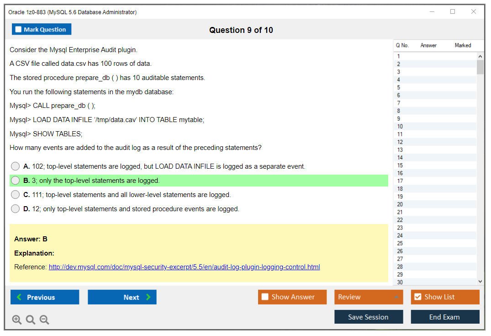Select answer option B radio button
Image resolution: width=491 pixels, height=336 pixels.
(15, 180)
